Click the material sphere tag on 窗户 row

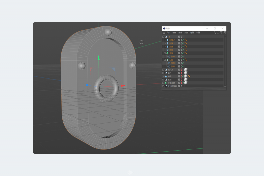coord(186,73)
